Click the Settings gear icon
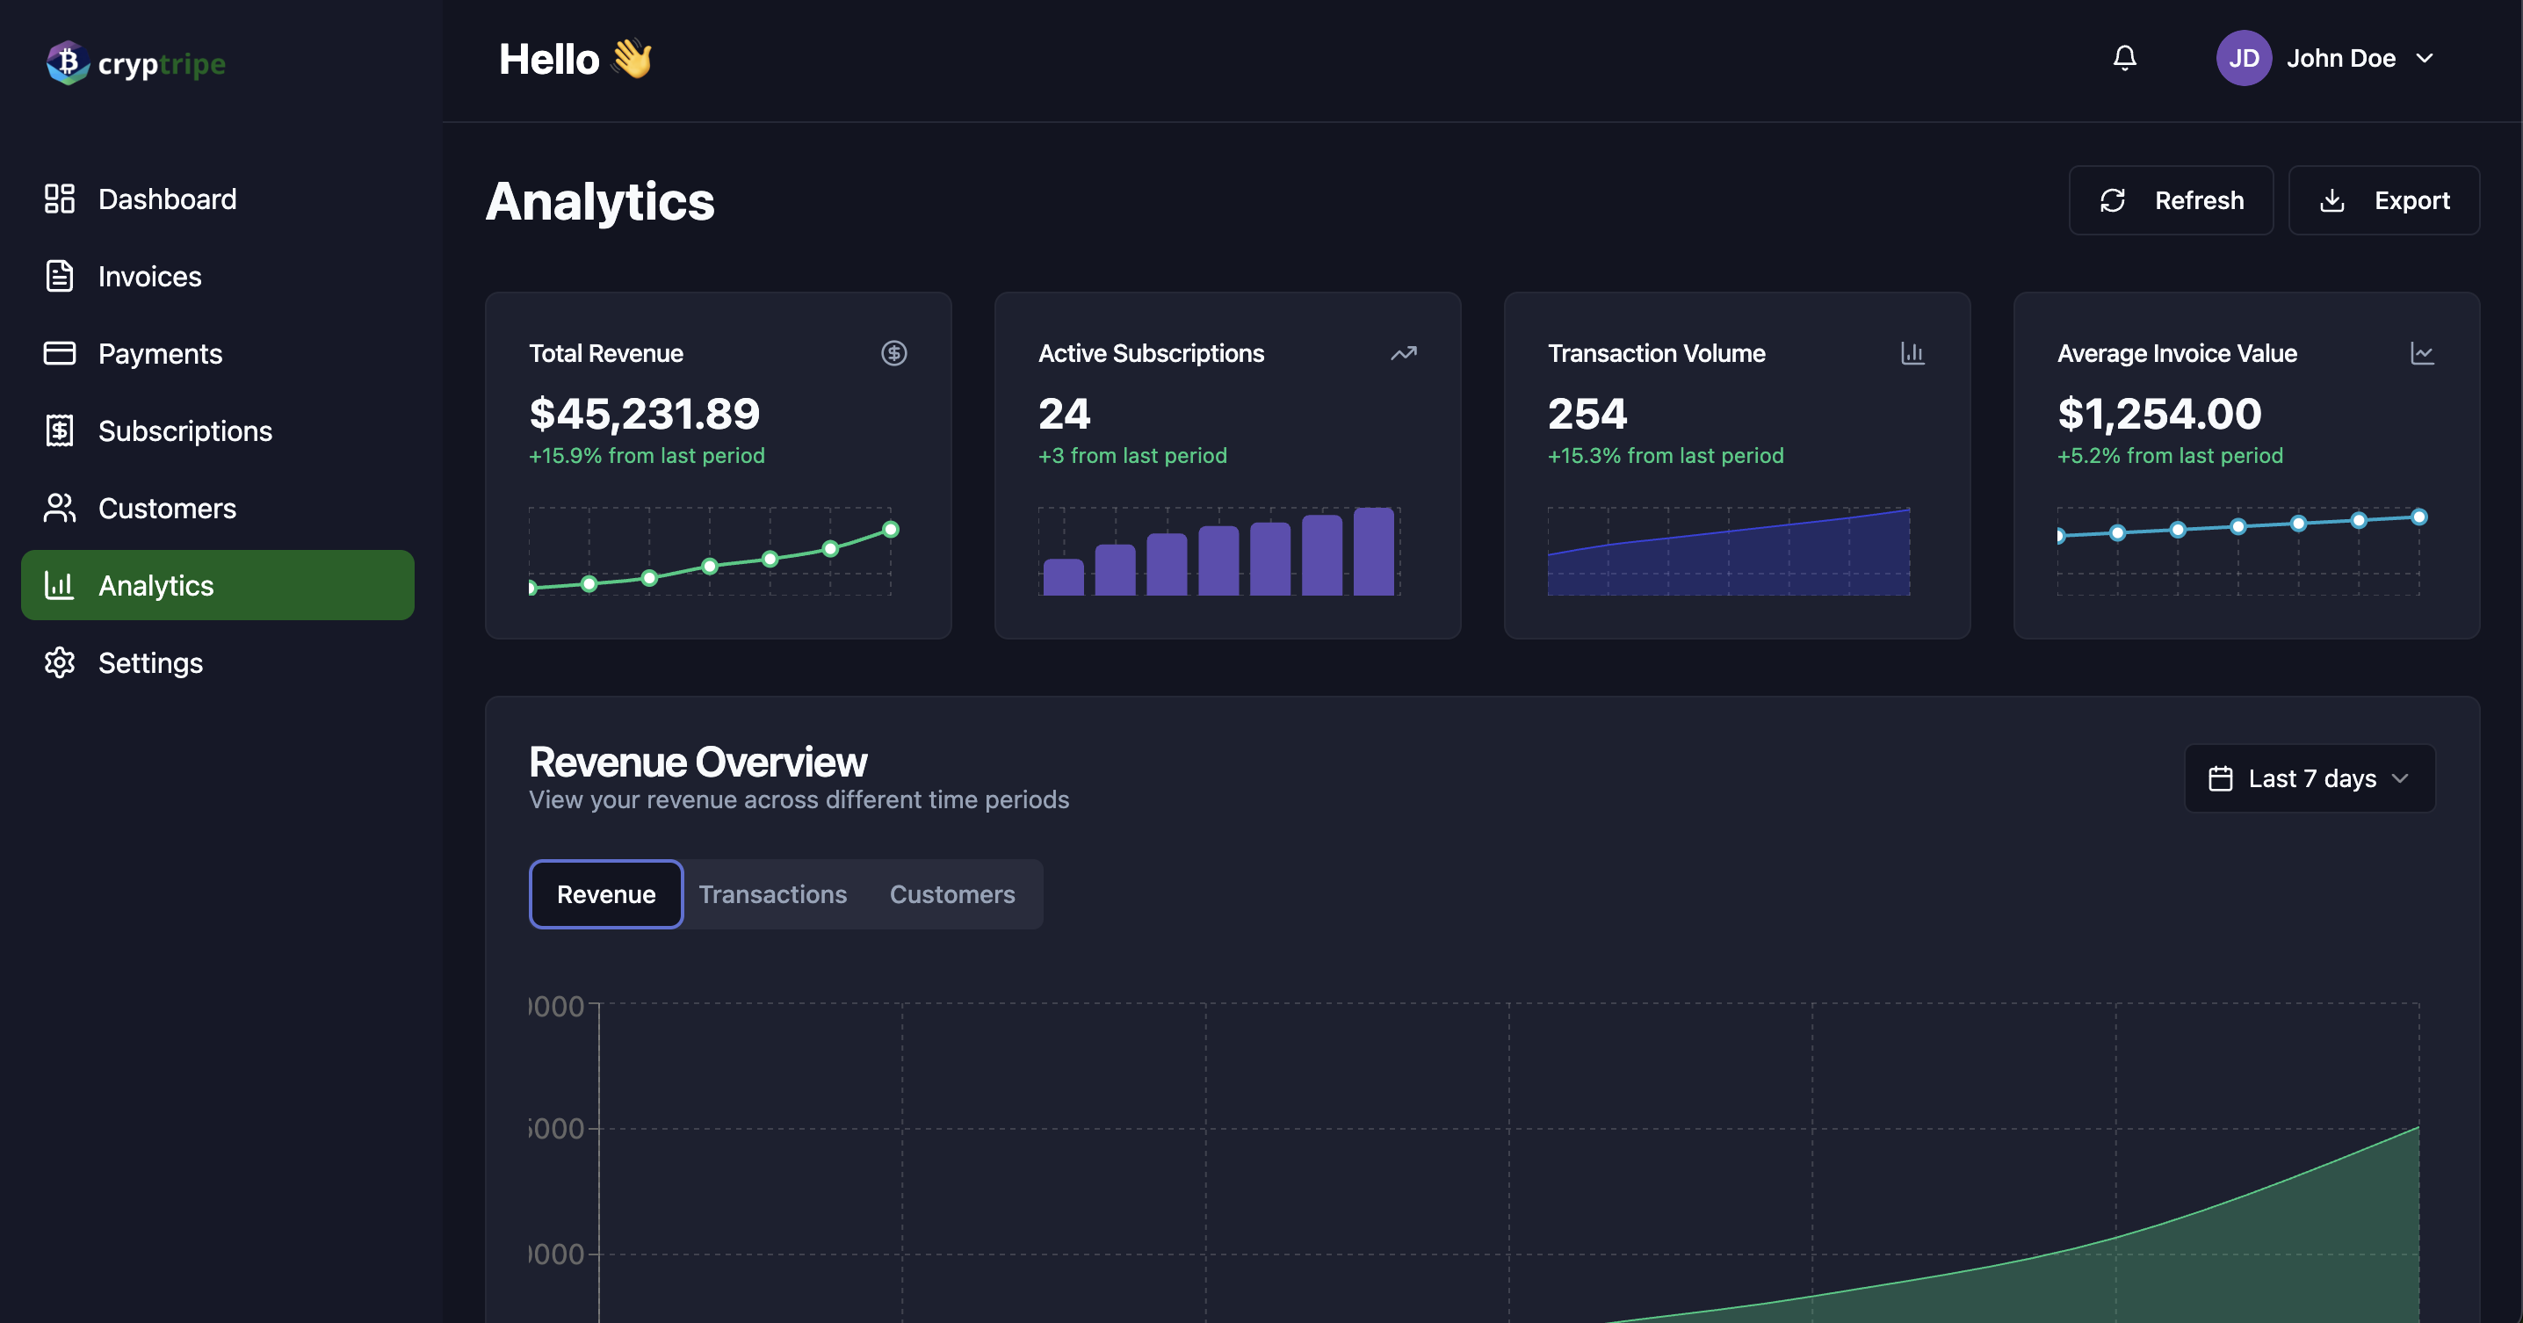This screenshot has height=1323, width=2523. click(x=60, y=663)
